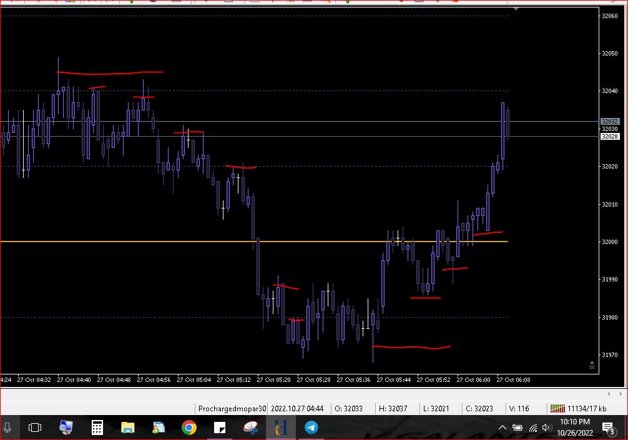Click the volume speaker icon

tap(547, 428)
